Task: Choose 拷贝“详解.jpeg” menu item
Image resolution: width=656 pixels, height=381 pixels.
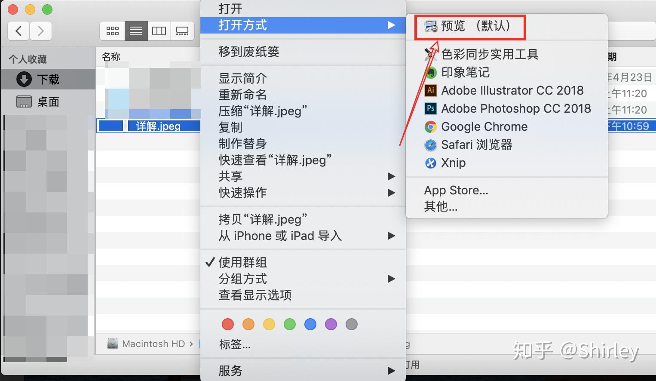Action: tap(303, 219)
